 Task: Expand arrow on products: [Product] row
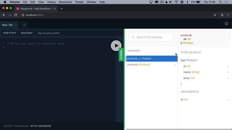click(x=175, y=65)
